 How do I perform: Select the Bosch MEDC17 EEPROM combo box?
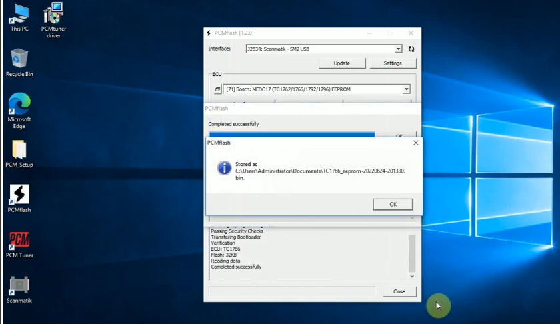point(317,89)
